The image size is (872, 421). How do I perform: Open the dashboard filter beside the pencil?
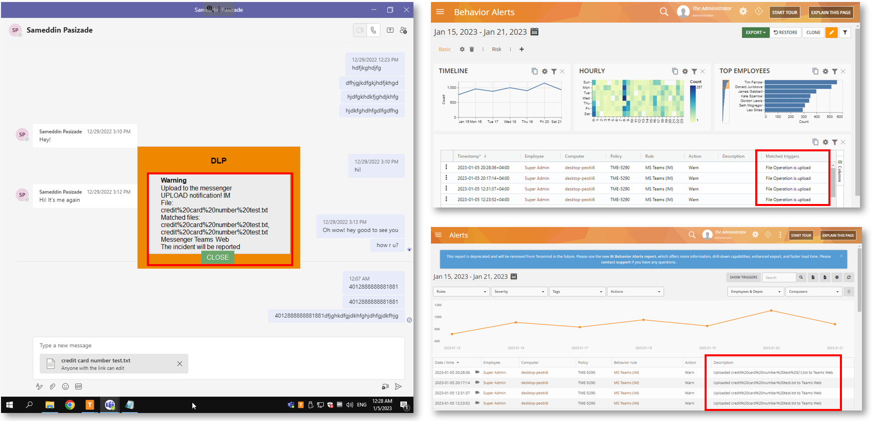point(845,33)
